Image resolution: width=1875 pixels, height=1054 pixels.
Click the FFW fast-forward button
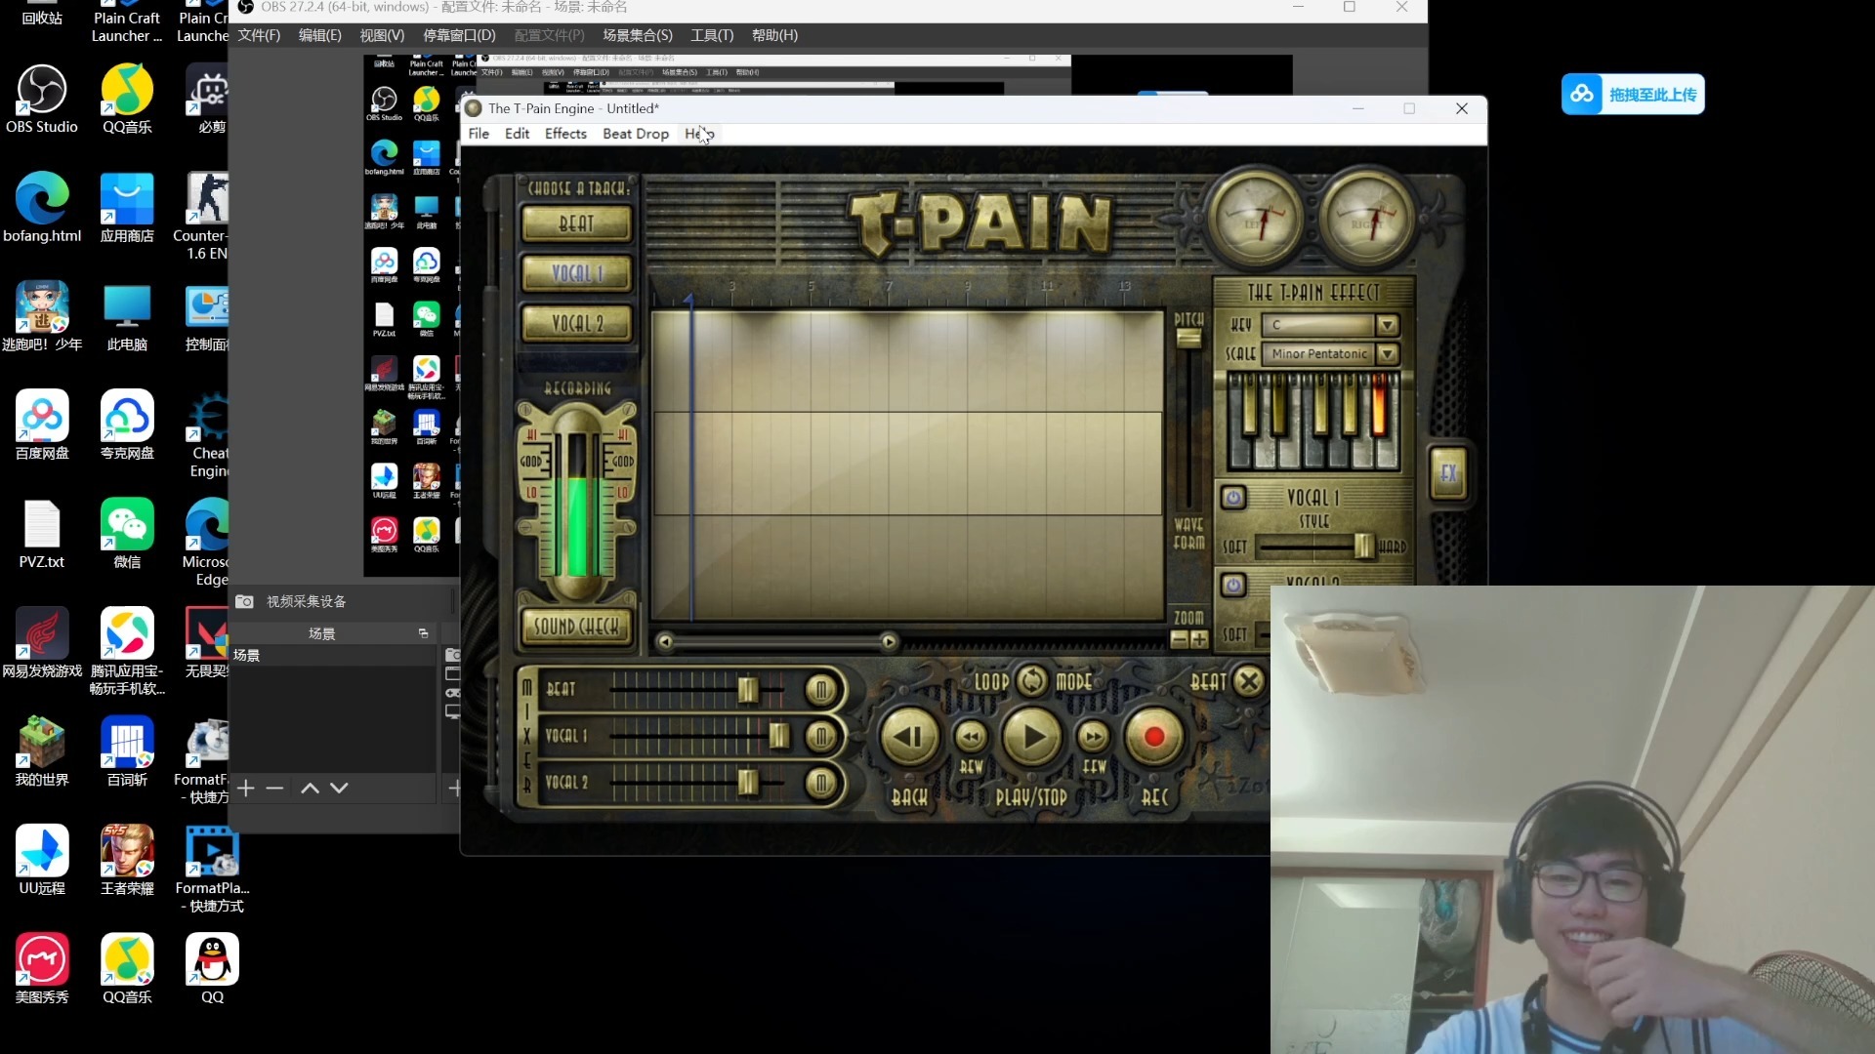(x=1094, y=737)
